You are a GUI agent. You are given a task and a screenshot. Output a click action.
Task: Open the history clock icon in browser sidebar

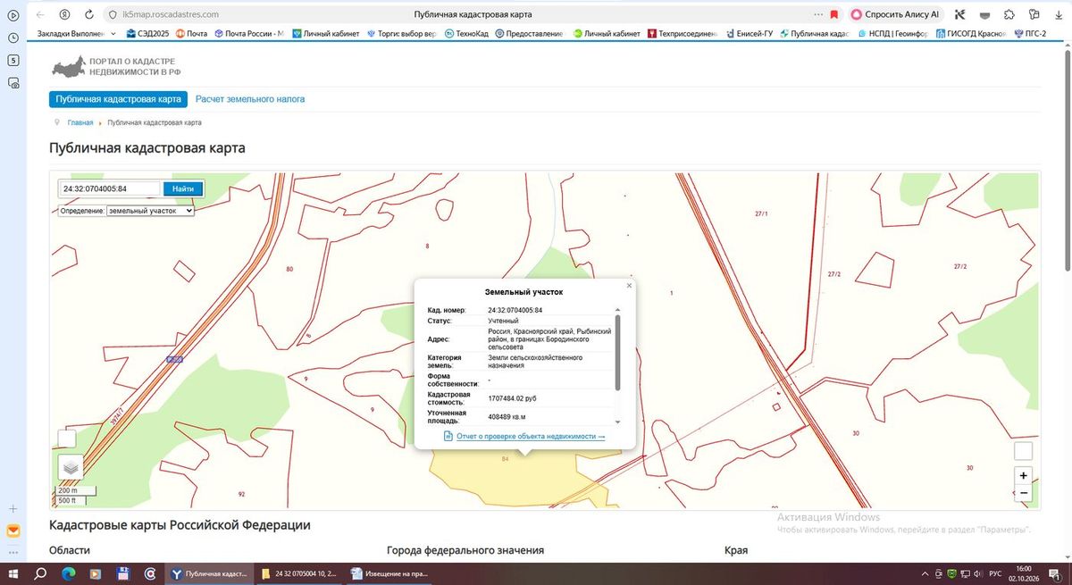click(x=13, y=38)
